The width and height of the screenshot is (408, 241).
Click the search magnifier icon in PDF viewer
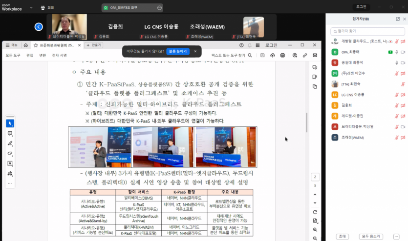[250, 55]
